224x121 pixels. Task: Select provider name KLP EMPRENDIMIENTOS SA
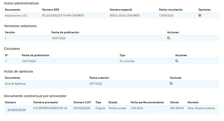pyautogui.click(x=50, y=108)
